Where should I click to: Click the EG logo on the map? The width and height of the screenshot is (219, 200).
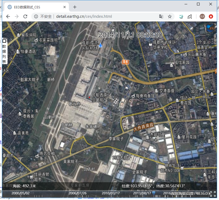[210, 28]
